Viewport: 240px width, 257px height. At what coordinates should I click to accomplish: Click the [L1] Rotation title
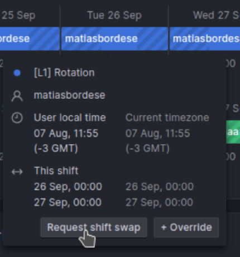(x=64, y=72)
